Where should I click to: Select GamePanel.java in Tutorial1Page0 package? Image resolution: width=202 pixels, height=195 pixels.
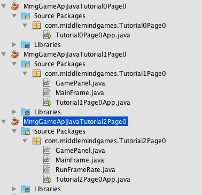tap(80, 83)
